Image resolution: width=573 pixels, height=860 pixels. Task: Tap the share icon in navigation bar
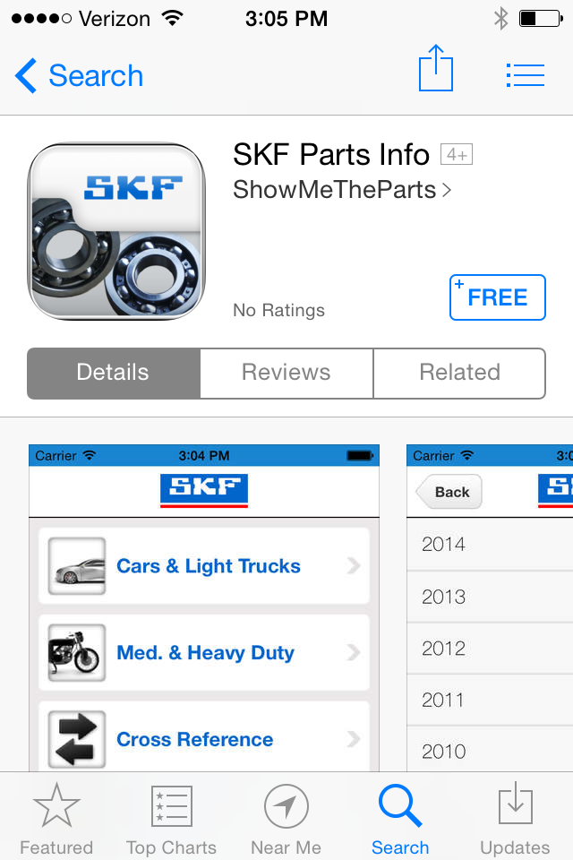436,69
